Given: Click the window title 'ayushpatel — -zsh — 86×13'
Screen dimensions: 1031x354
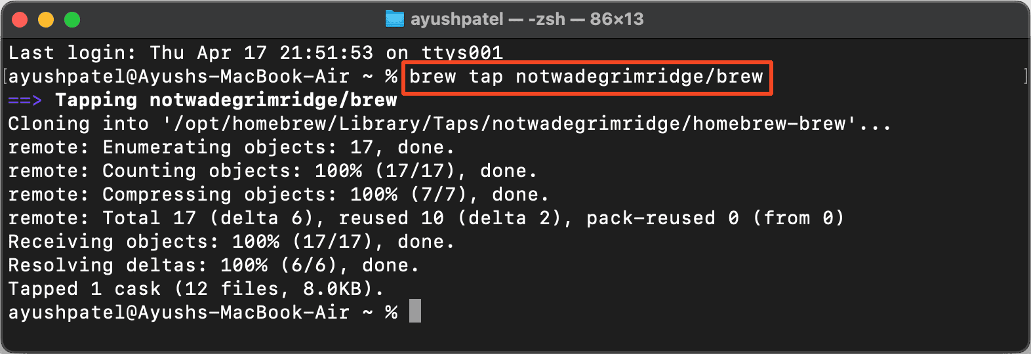Looking at the screenshot, I should pyautogui.click(x=527, y=19).
